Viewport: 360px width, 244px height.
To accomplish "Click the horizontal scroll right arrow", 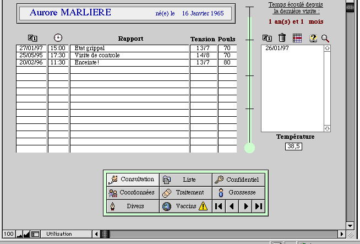I will click(x=342, y=234).
